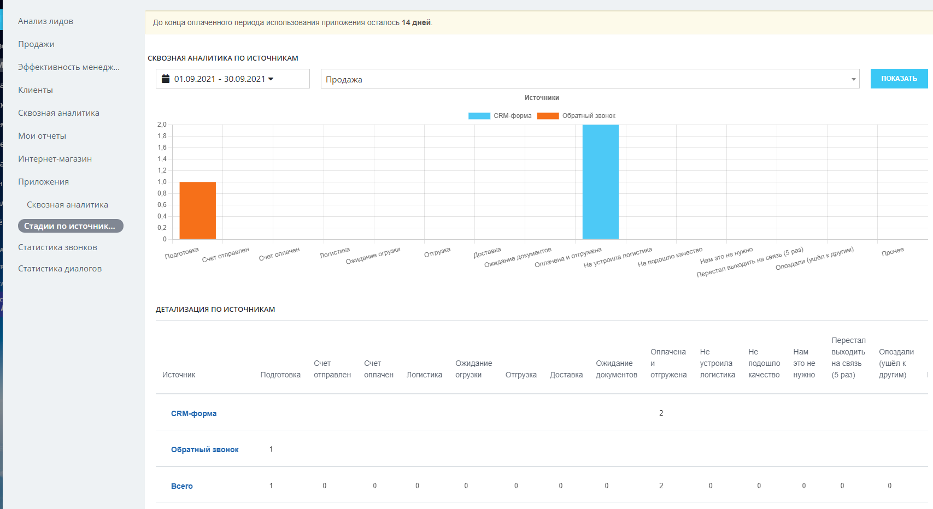Screen dimensions: 933x509
Task: Click the calendar icon in date field
Action: pyautogui.click(x=166, y=79)
